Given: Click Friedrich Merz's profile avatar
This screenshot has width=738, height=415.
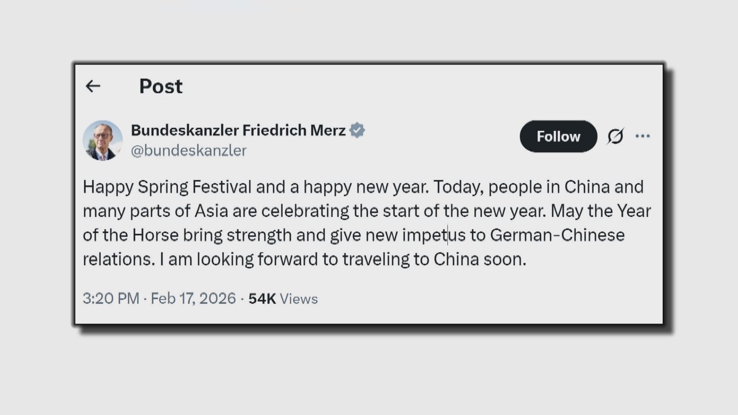Looking at the screenshot, I should 103,140.
